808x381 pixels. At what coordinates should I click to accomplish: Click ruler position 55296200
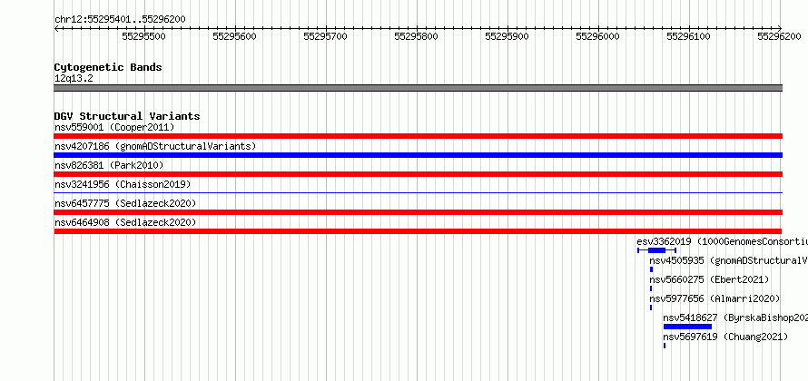click(x=779, y=36)
